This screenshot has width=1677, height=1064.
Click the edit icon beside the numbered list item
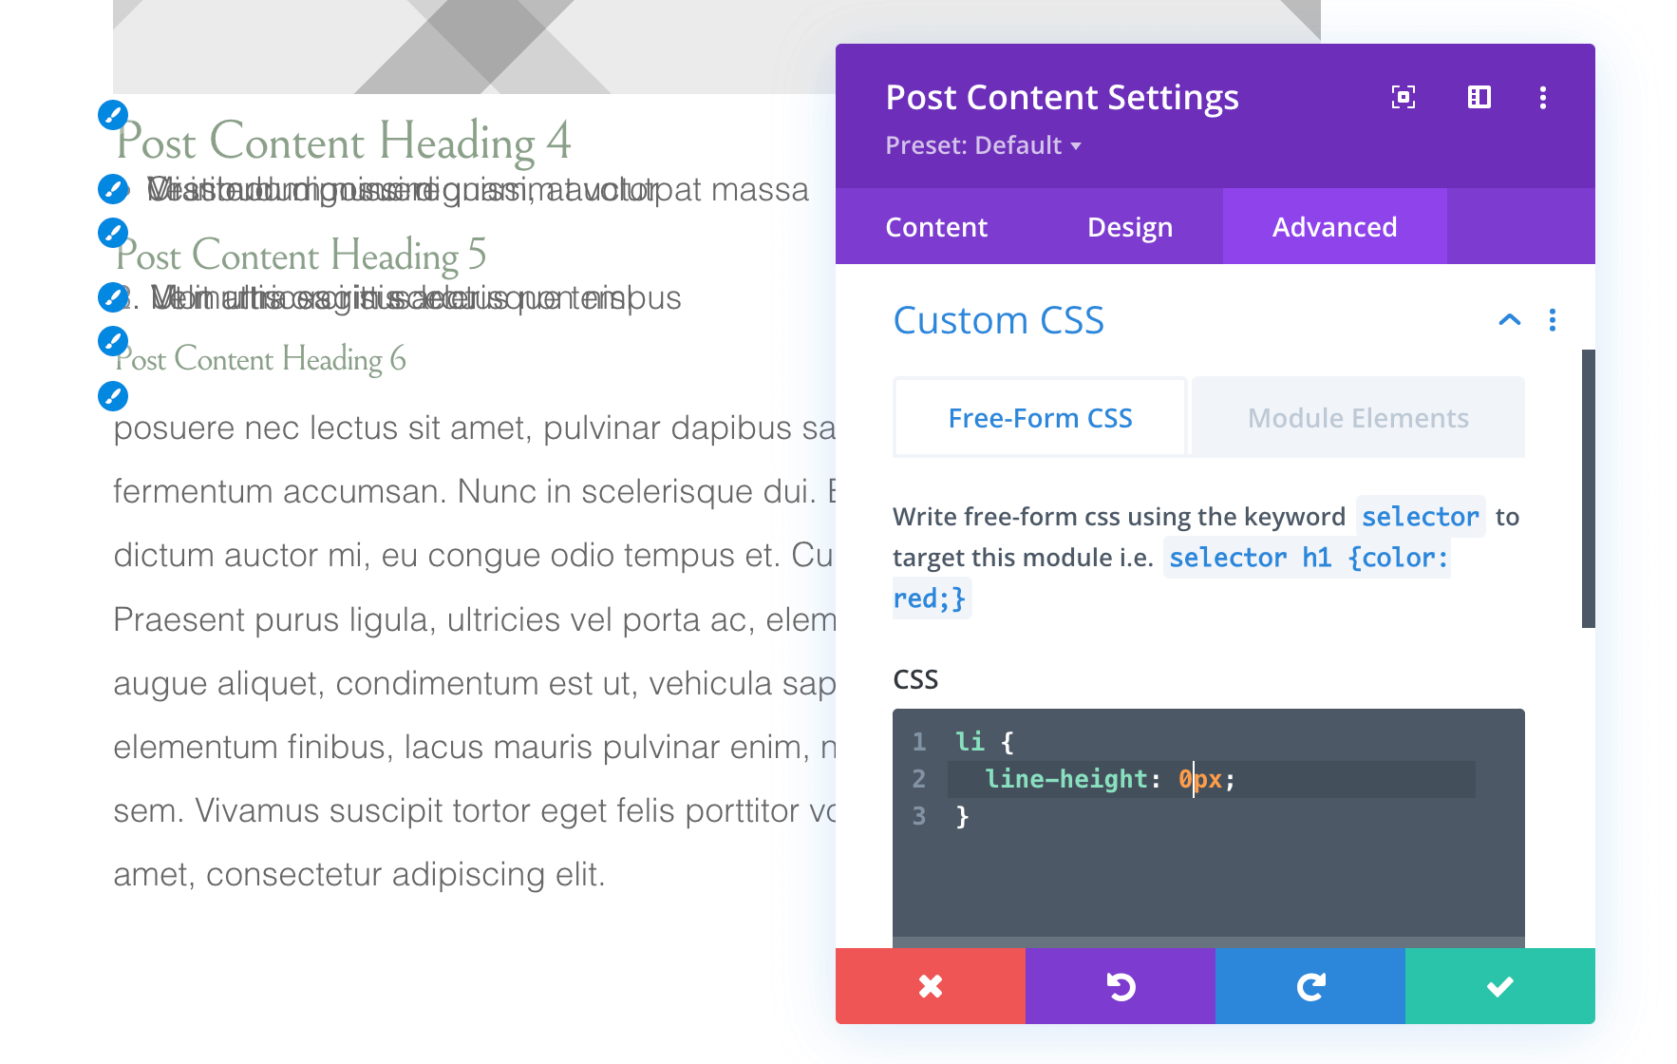(x=113, y=297)
